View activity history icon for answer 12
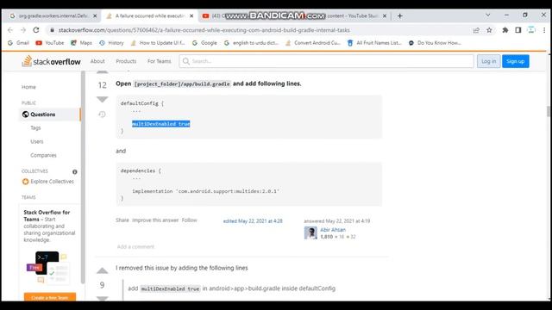Screen dimensions: 552x310 point(102,115)
